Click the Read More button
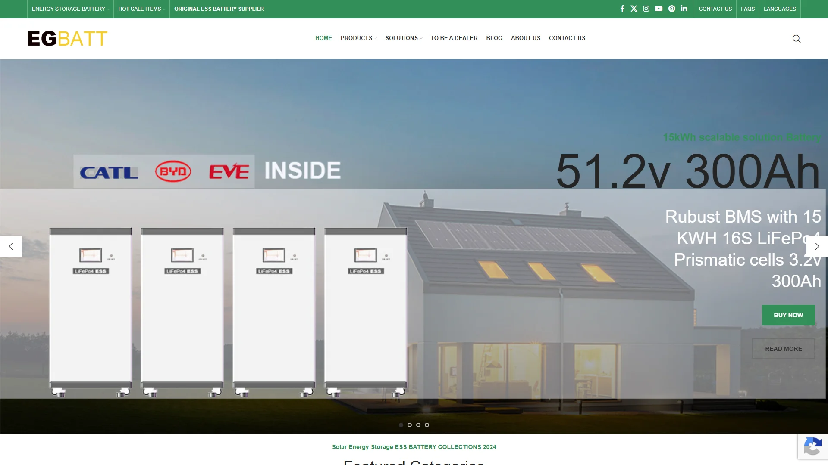This screenshot has width=828, height=465. (x=784, y=349)
